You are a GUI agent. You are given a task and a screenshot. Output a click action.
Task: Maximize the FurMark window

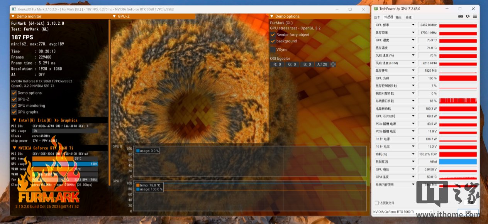[350, 9]
